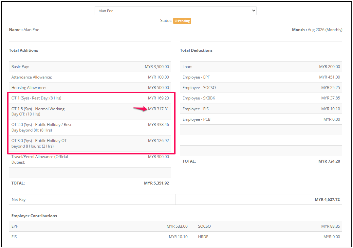This screenshot has height=248, width=353.
Task: Click the OT 2.0 Public Holiday amount
Action: pos(158,125)
